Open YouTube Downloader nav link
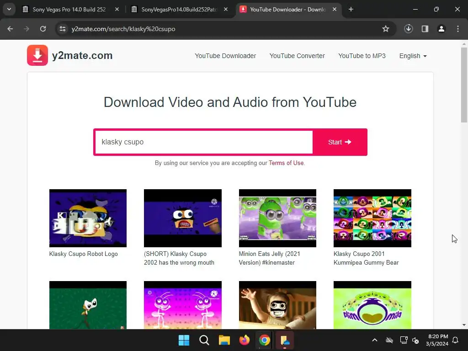The image size is (468, 351). coord(225,56)
